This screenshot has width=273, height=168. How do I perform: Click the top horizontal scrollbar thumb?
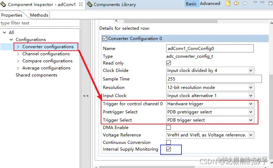coord(170,21)
